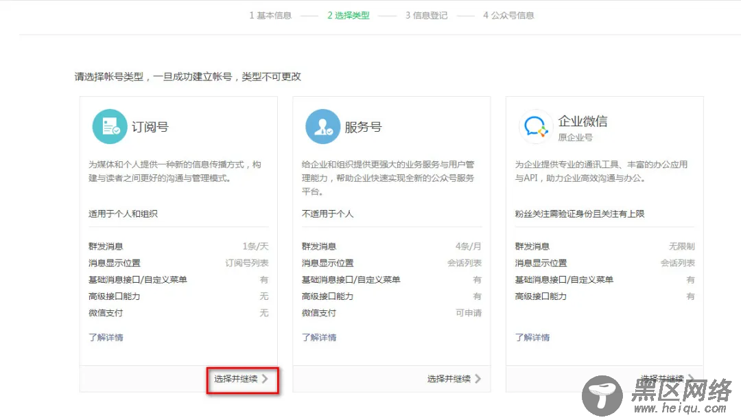
Task: Click 群发消息 label in 订阅号 card
Action: pyautogui.click(x=106, y=246)
